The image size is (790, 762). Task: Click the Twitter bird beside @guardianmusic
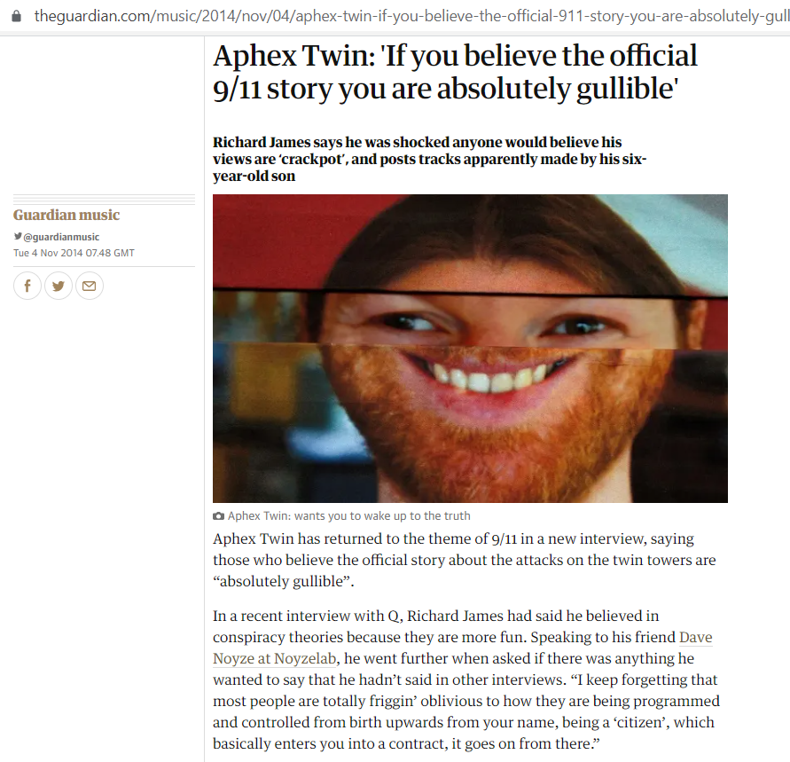pyautogui.click(x=18, y=236)
